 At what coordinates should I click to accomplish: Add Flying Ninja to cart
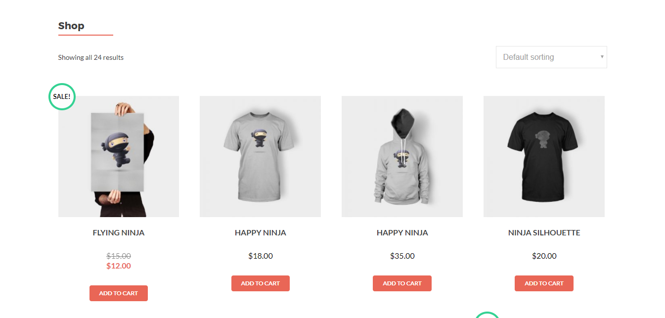[x=119, y=293]
